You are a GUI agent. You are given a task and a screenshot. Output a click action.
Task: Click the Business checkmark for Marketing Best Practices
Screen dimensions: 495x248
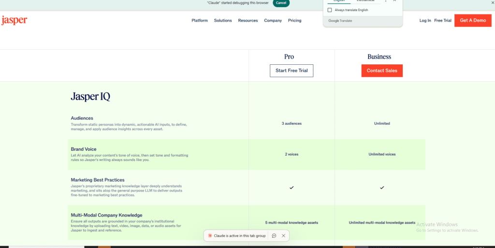pos(382,188)
